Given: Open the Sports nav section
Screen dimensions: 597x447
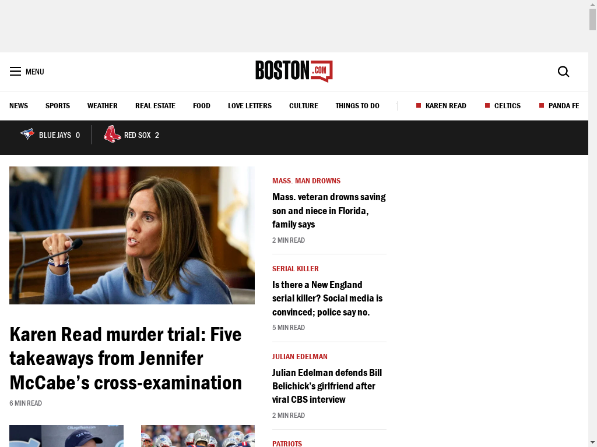Looking at the screenshot, I should tap(58, 106).
